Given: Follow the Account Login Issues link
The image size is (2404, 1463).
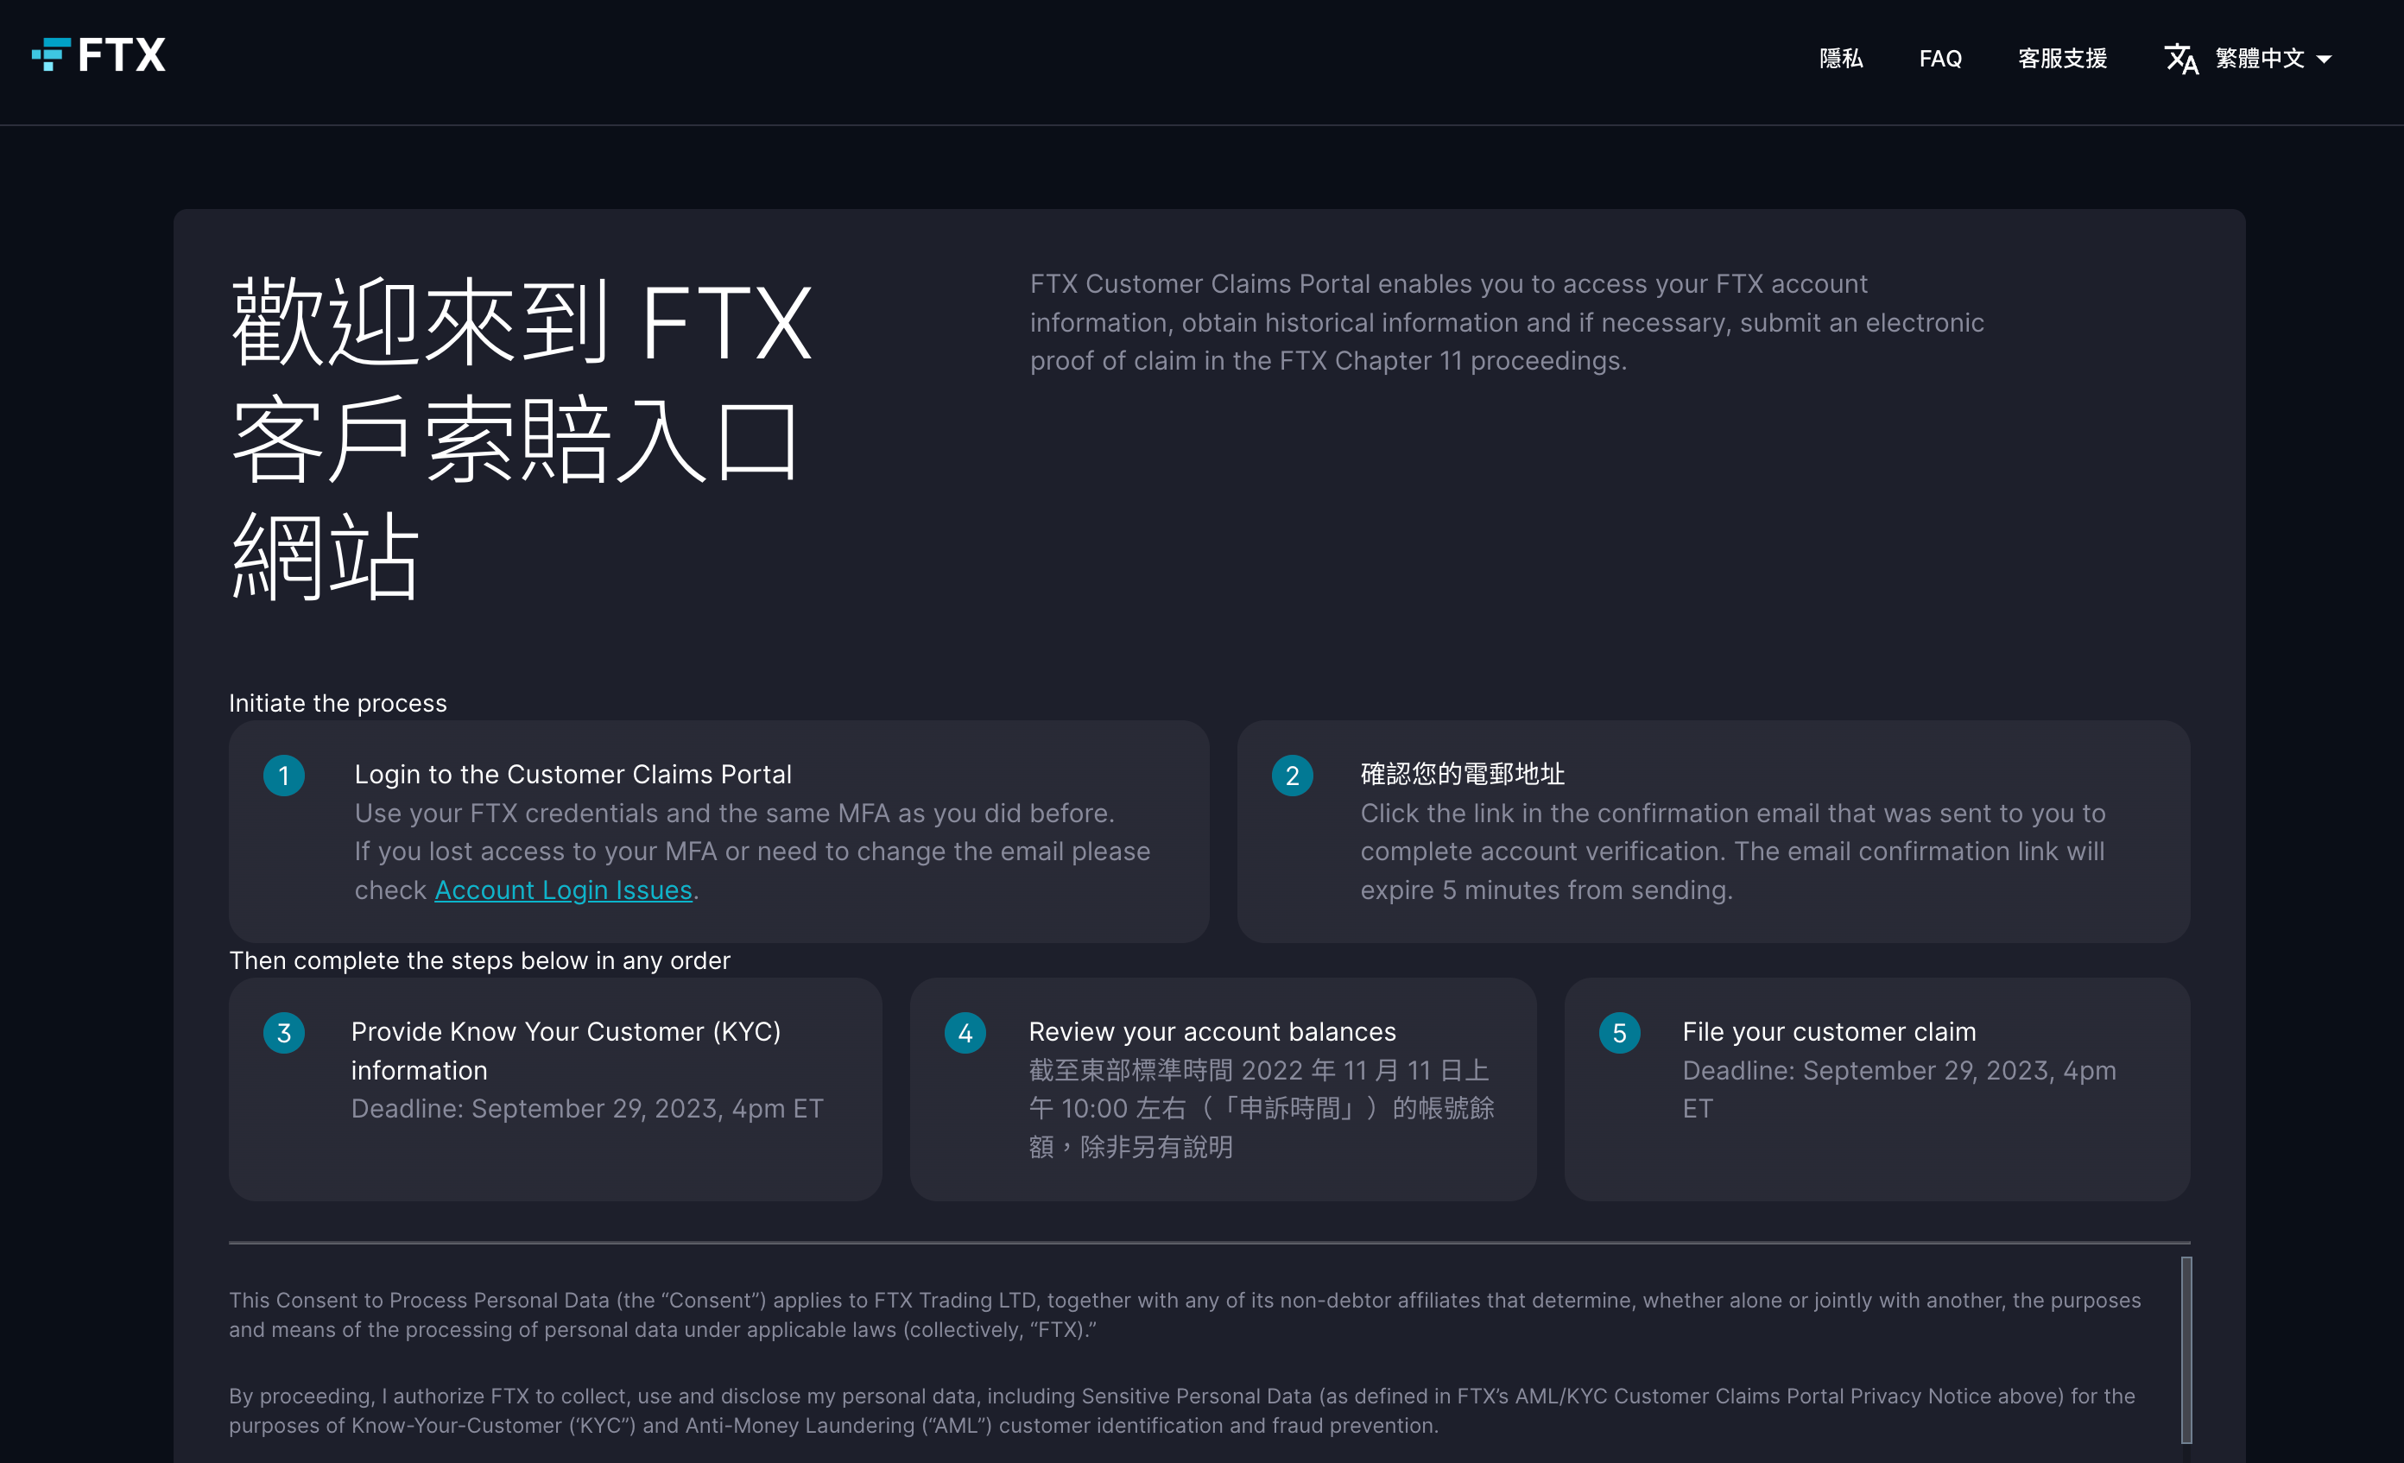Looking at the screenshot, I should click(x=563, y=890).
